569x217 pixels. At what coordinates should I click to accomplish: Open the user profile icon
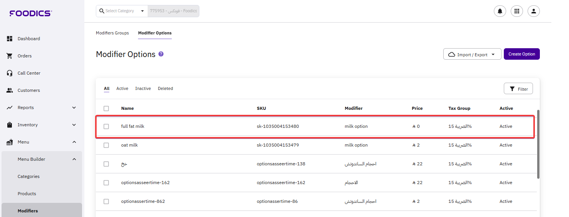[534, 11]
